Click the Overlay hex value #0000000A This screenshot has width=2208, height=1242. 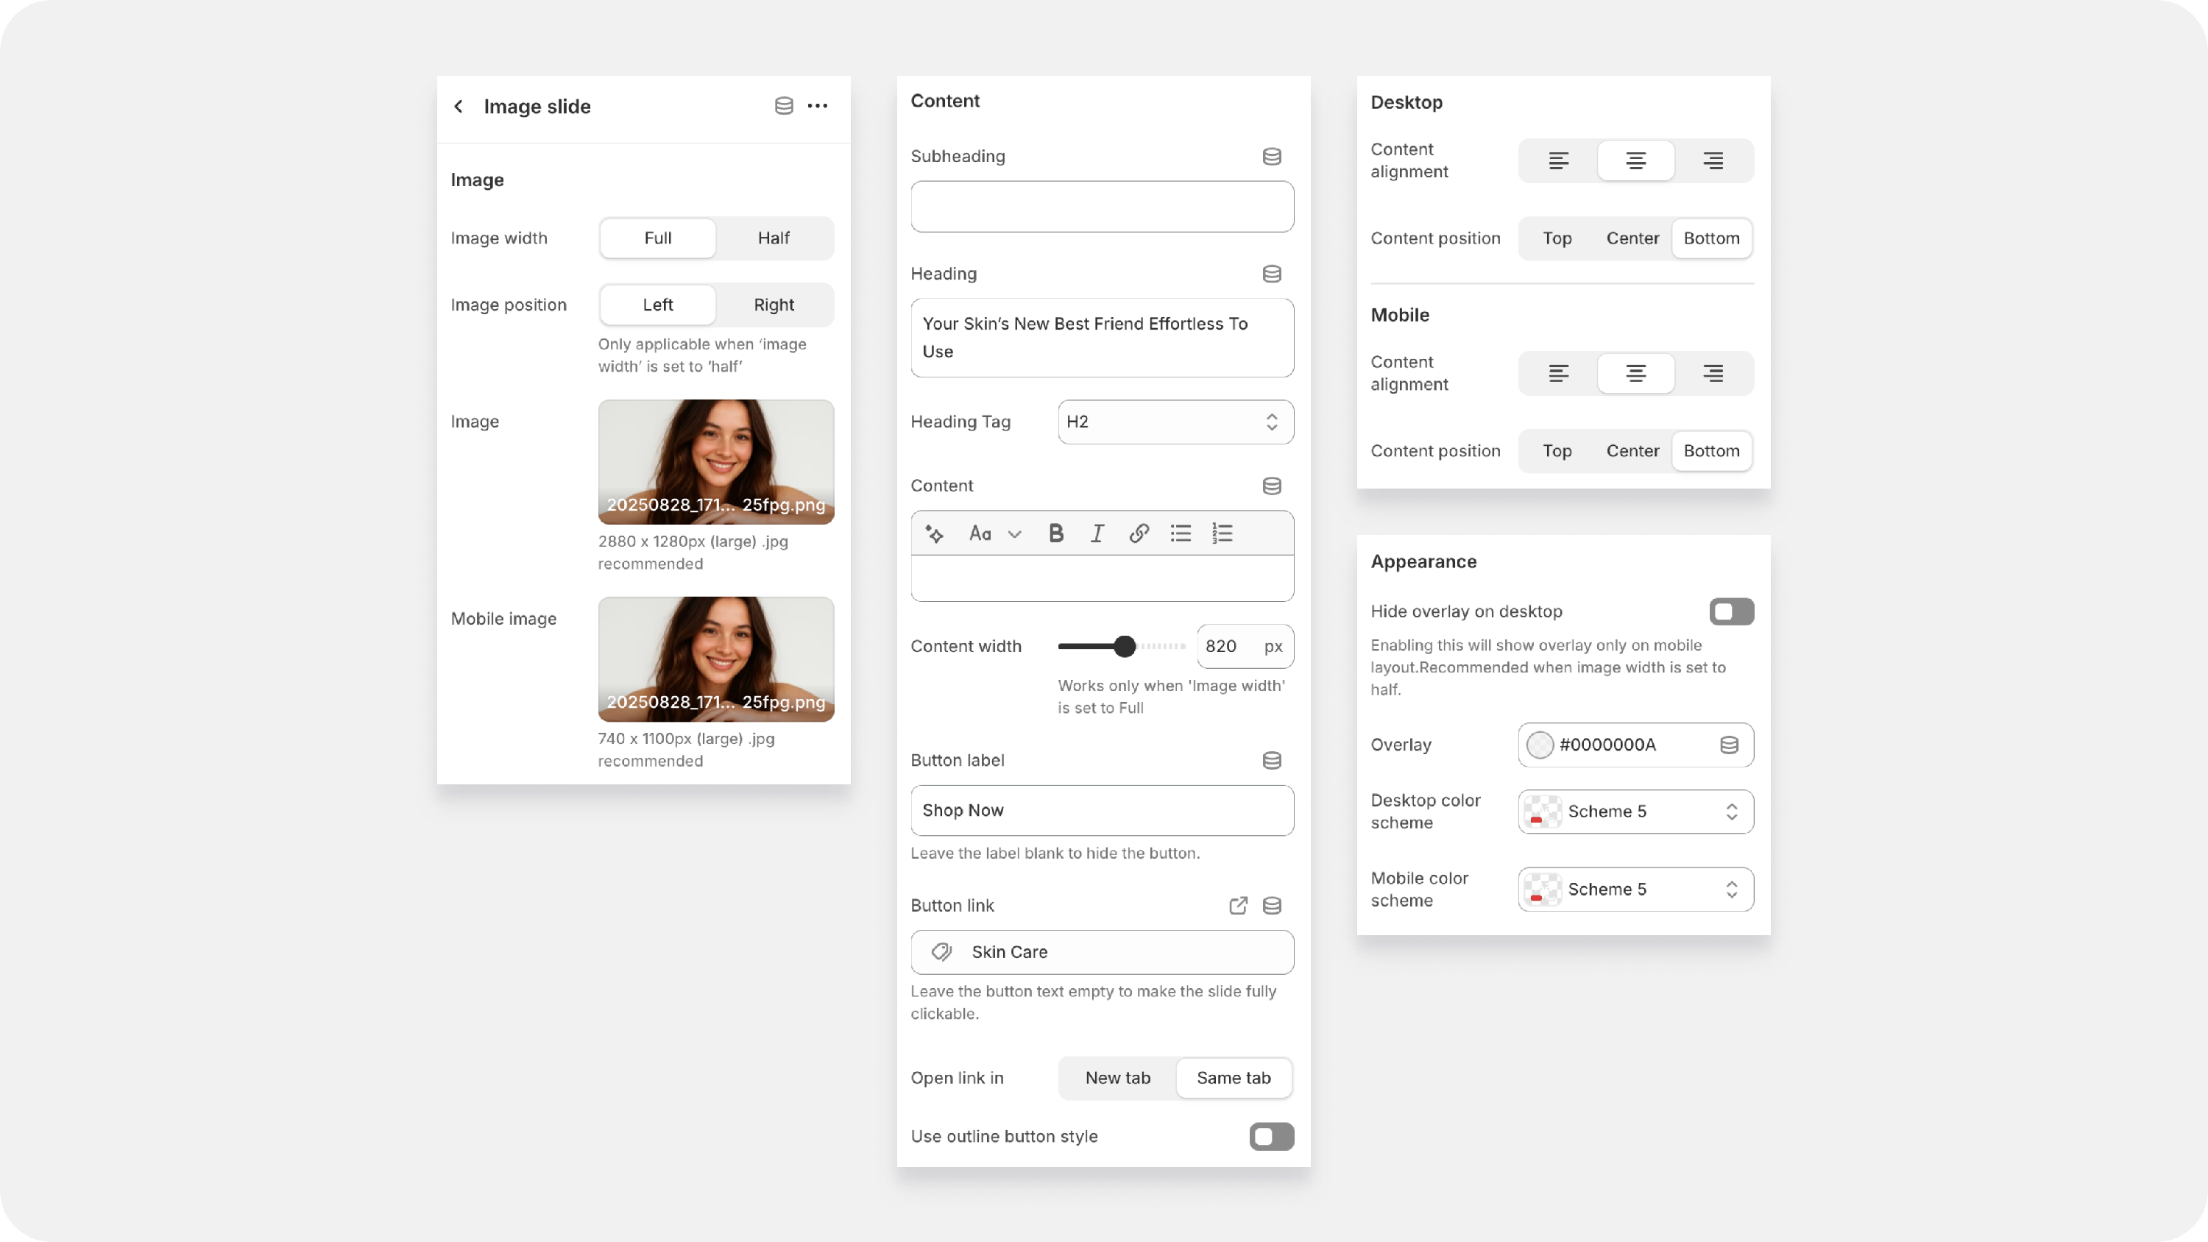(1607, 745)
